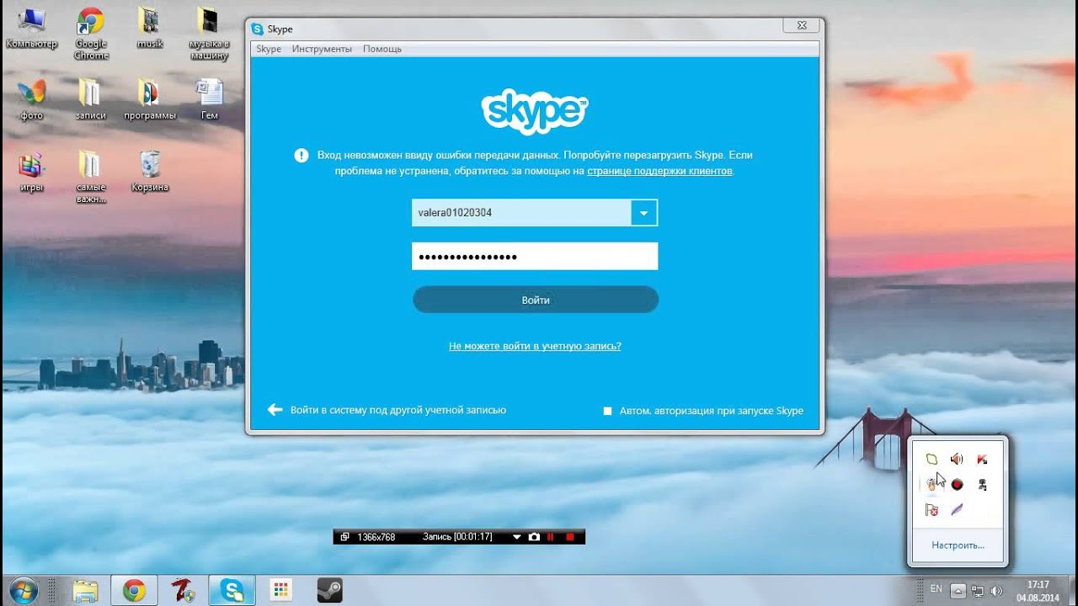1078x606 pixels.
Task: Open Steam from the taskbar
Action: 329,591
